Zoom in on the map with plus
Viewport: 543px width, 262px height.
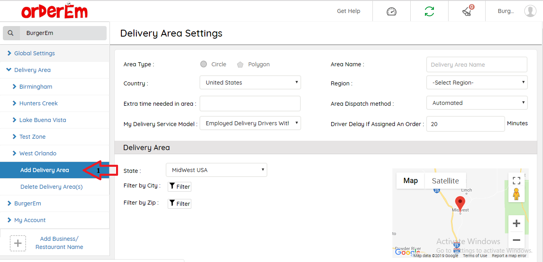tap(516, 223)
